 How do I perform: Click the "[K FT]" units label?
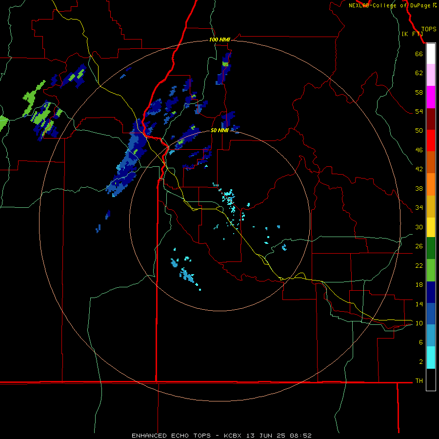pyautogui.click(x=412, y=34)
